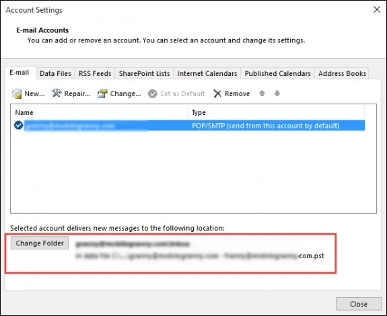Open the Internet Calendars tab

pos(207,73)
